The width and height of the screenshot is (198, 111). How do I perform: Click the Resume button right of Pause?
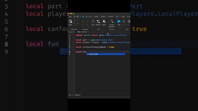click(x=129, y=21)
